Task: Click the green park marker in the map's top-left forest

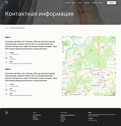Action: [66, 42]
